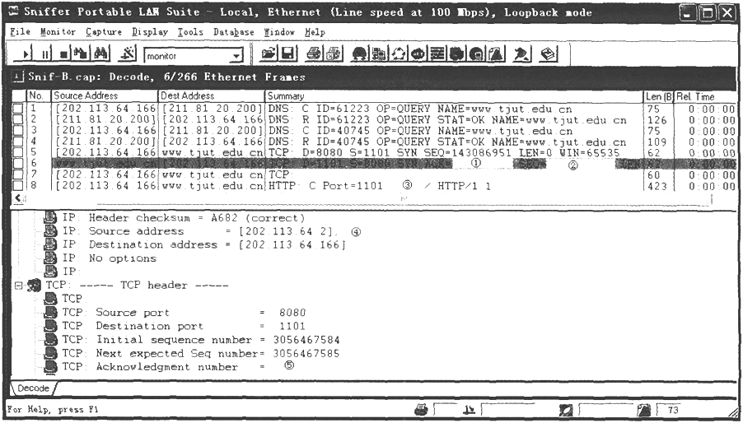This screenshot has width=743, height=423.
Task: Open the Capture menu
Action: pos(103,32)
